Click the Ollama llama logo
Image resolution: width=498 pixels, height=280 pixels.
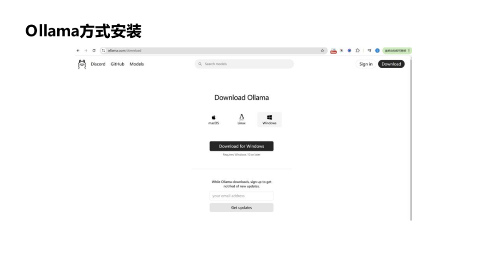[82, 64]
